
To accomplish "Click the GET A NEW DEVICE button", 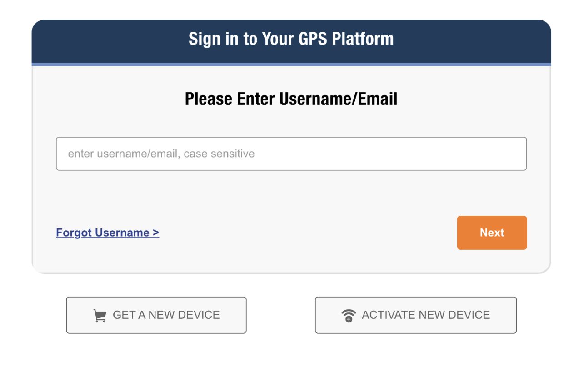I will [156, 315].
